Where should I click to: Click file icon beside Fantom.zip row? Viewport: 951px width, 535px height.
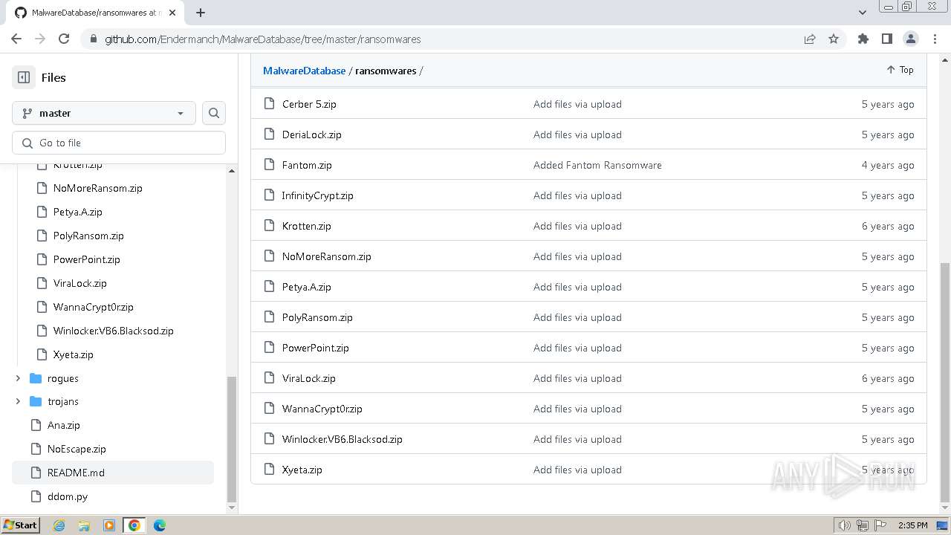(x=270, y=165)
